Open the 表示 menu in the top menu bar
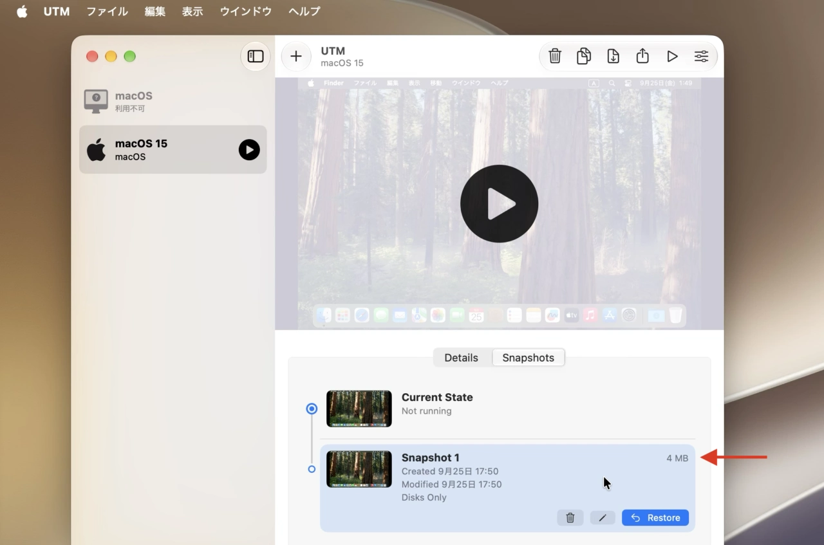This screenshot has height=545, width=824. point(192,12)
